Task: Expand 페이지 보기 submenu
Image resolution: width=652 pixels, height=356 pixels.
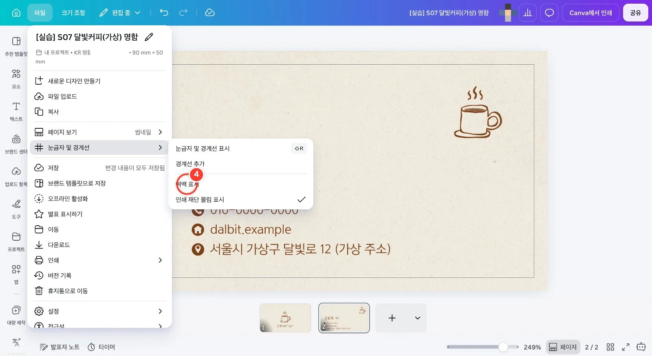Action: [99, 132]
